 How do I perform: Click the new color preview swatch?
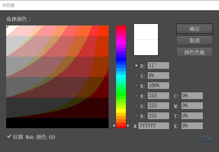(146, 32)
